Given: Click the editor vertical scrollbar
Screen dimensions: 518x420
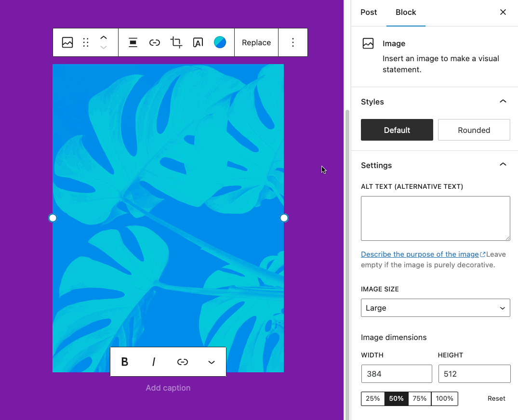Looking at the screenshot, I should tap(347, 264).
